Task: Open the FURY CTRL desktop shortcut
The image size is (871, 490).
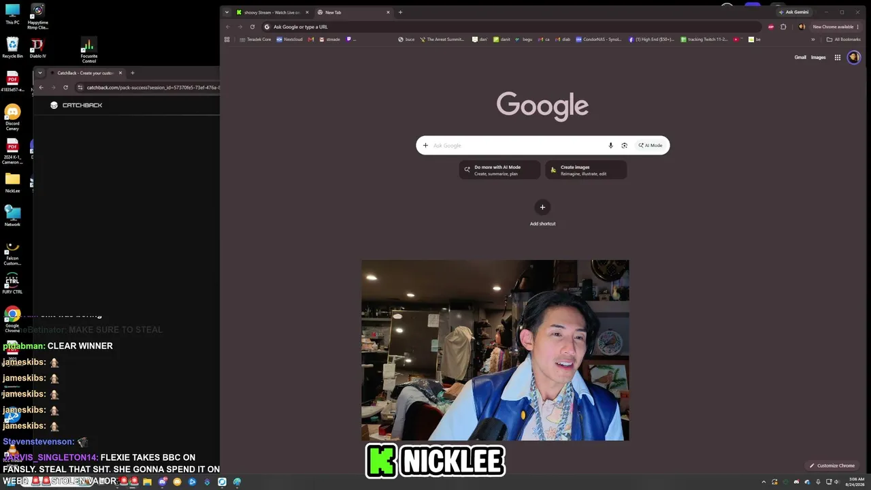Action: pos(12,284)
